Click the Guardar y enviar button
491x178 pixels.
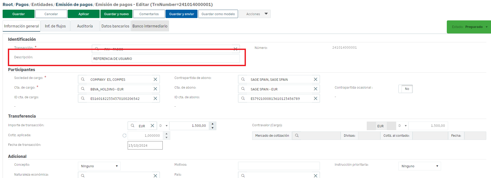point(182,14)
